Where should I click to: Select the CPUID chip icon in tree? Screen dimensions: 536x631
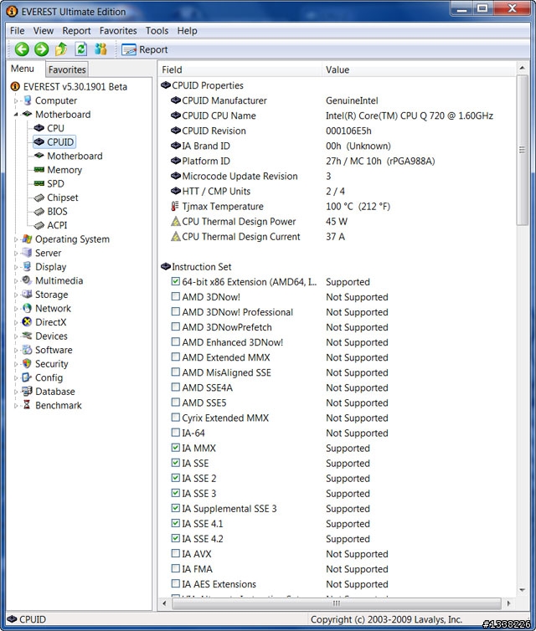point(39,141)
